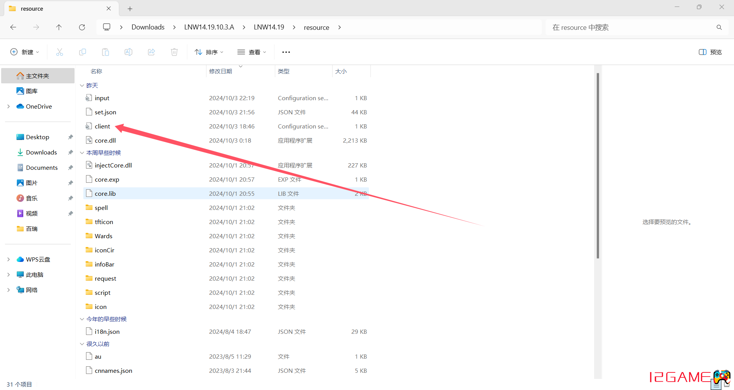
Task: Open Downloads in the sidebar
Action: tap(38, 152)
